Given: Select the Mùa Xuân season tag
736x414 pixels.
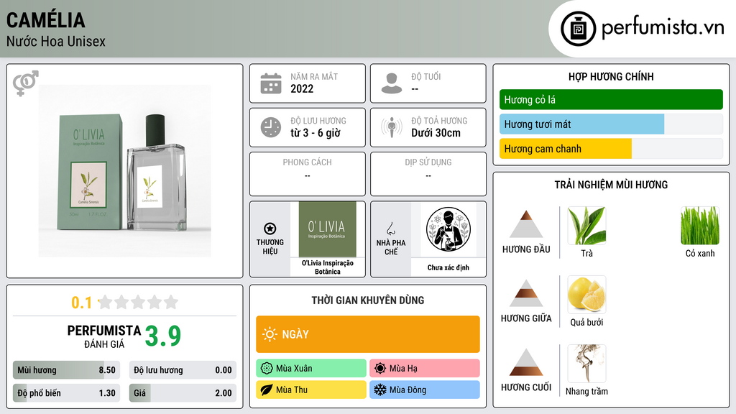Looking at the screenshot, I should [311, 369].
